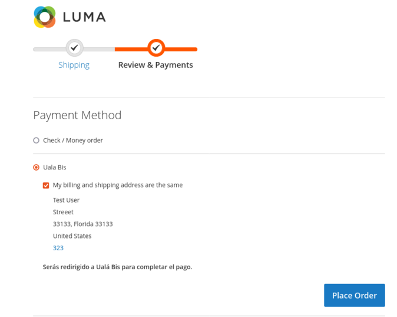Click the 'Serás redirigido a Ualá Bis' notice
Viewport: 397px width, 317px height.
pyautogui.click(x=117, y=267)
